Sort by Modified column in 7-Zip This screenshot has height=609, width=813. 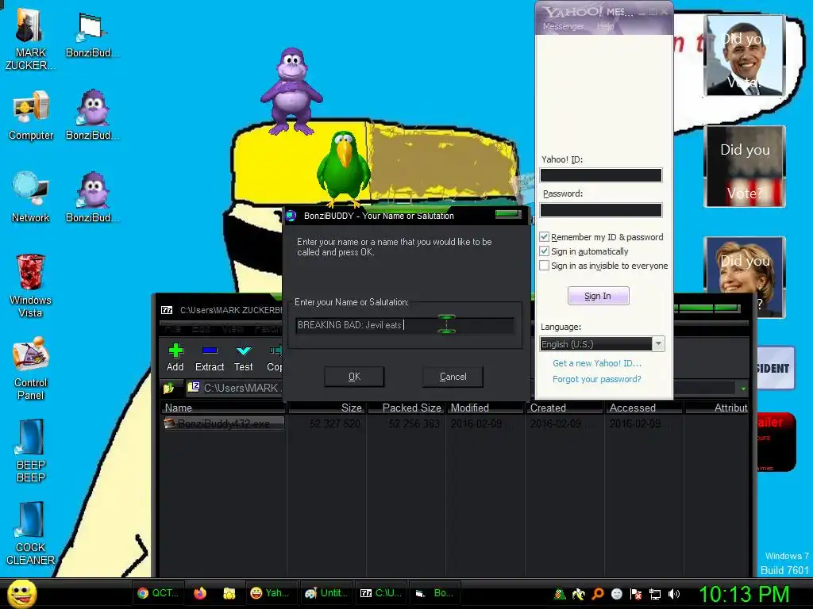pyautogui.click(x=485, y=408)
